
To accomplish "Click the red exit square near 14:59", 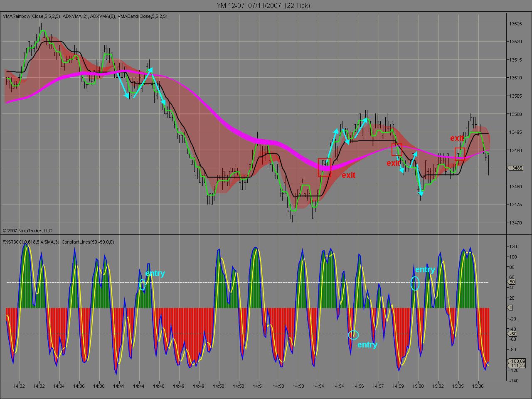I will 397,150.
